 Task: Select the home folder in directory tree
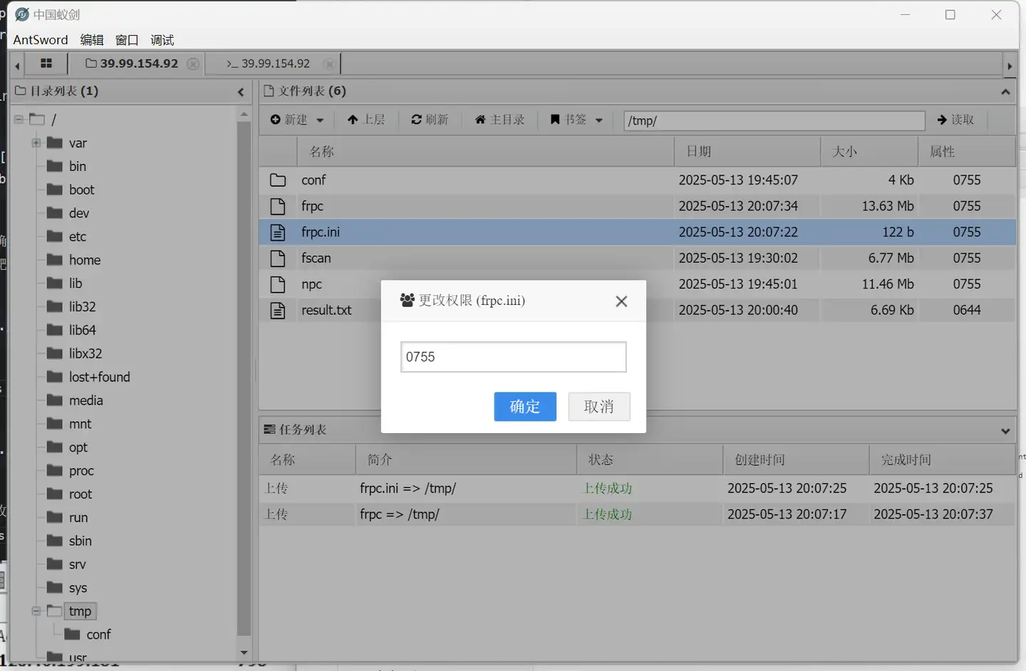tap(85, 260)
